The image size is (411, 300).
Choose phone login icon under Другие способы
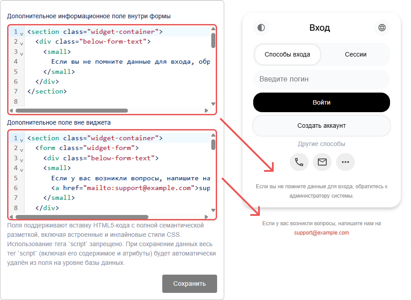tap(299, 162)
